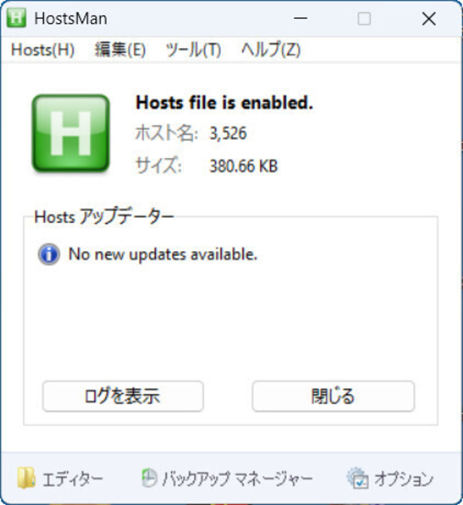Open the 編集(E) menu

120,50
